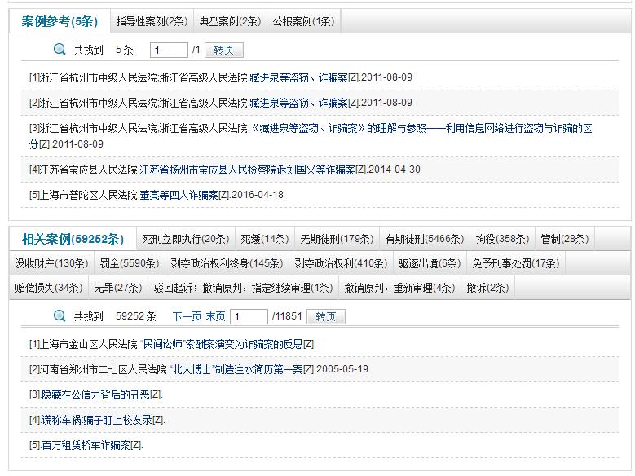635x476 pixels.
Task: Filter by 赔偿损失(34条)
Action: pos(49,288)
